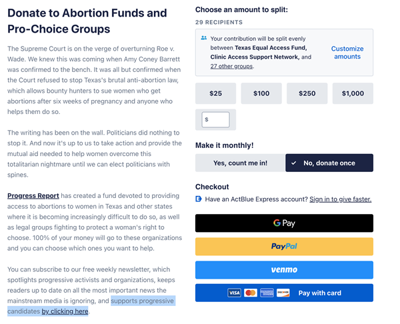This screenshot has width=400, height=324.
Task: Open the Sign in to give faster link
Action: 340,199
